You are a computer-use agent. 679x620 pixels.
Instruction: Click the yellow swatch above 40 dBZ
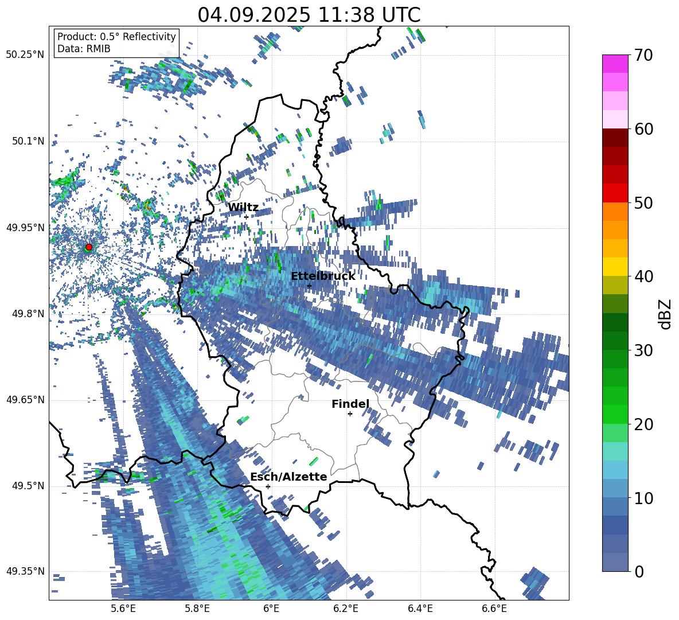pos(615,267)
